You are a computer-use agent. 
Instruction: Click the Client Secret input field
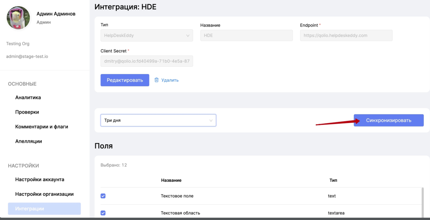coord(147,61)
